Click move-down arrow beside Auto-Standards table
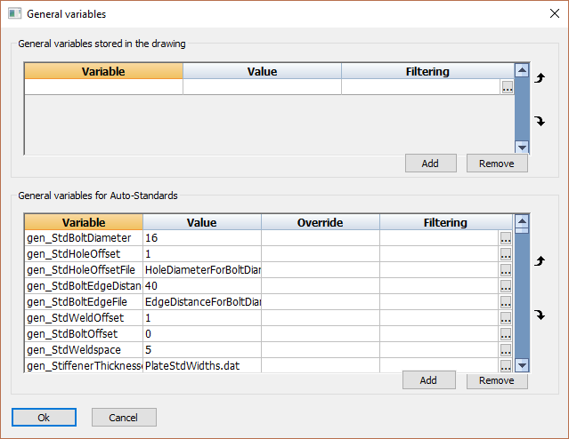The image size is (569, 439). [539, 315]
